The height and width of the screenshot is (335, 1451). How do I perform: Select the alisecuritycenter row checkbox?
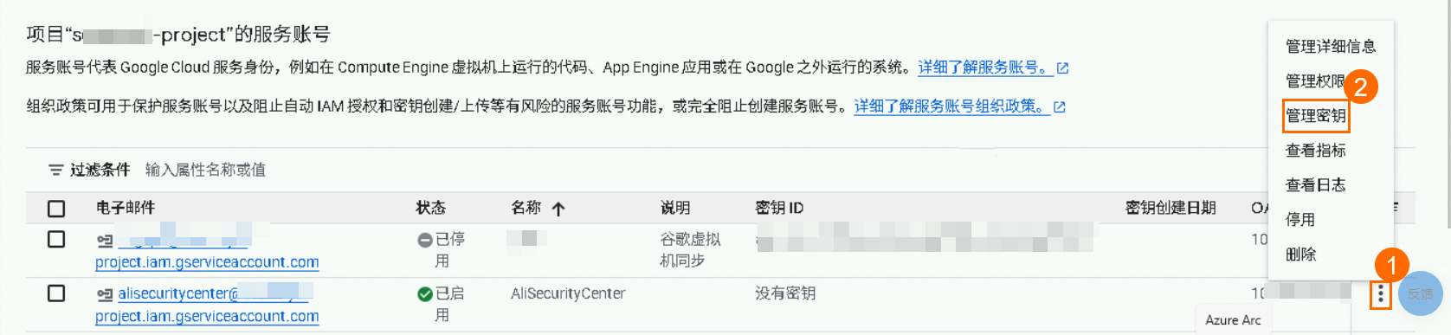click(56, 293)
